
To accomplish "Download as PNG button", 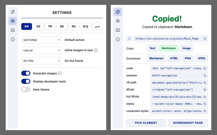I will point(188,58).
